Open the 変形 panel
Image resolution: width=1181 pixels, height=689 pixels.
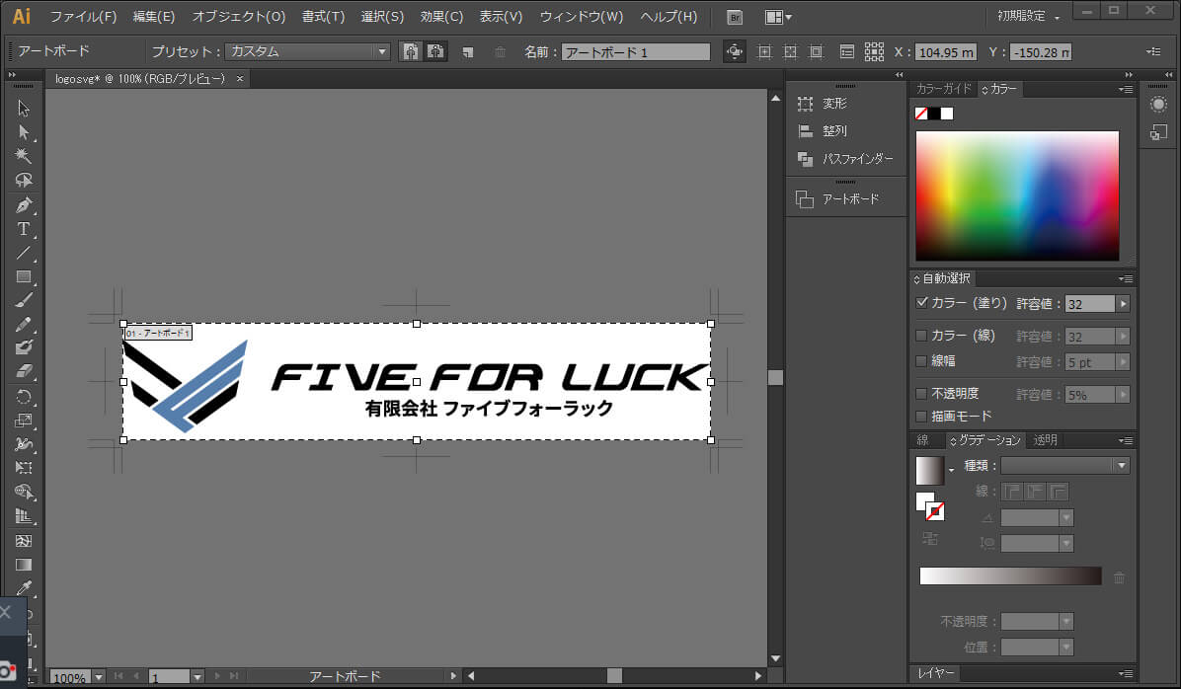833,104
